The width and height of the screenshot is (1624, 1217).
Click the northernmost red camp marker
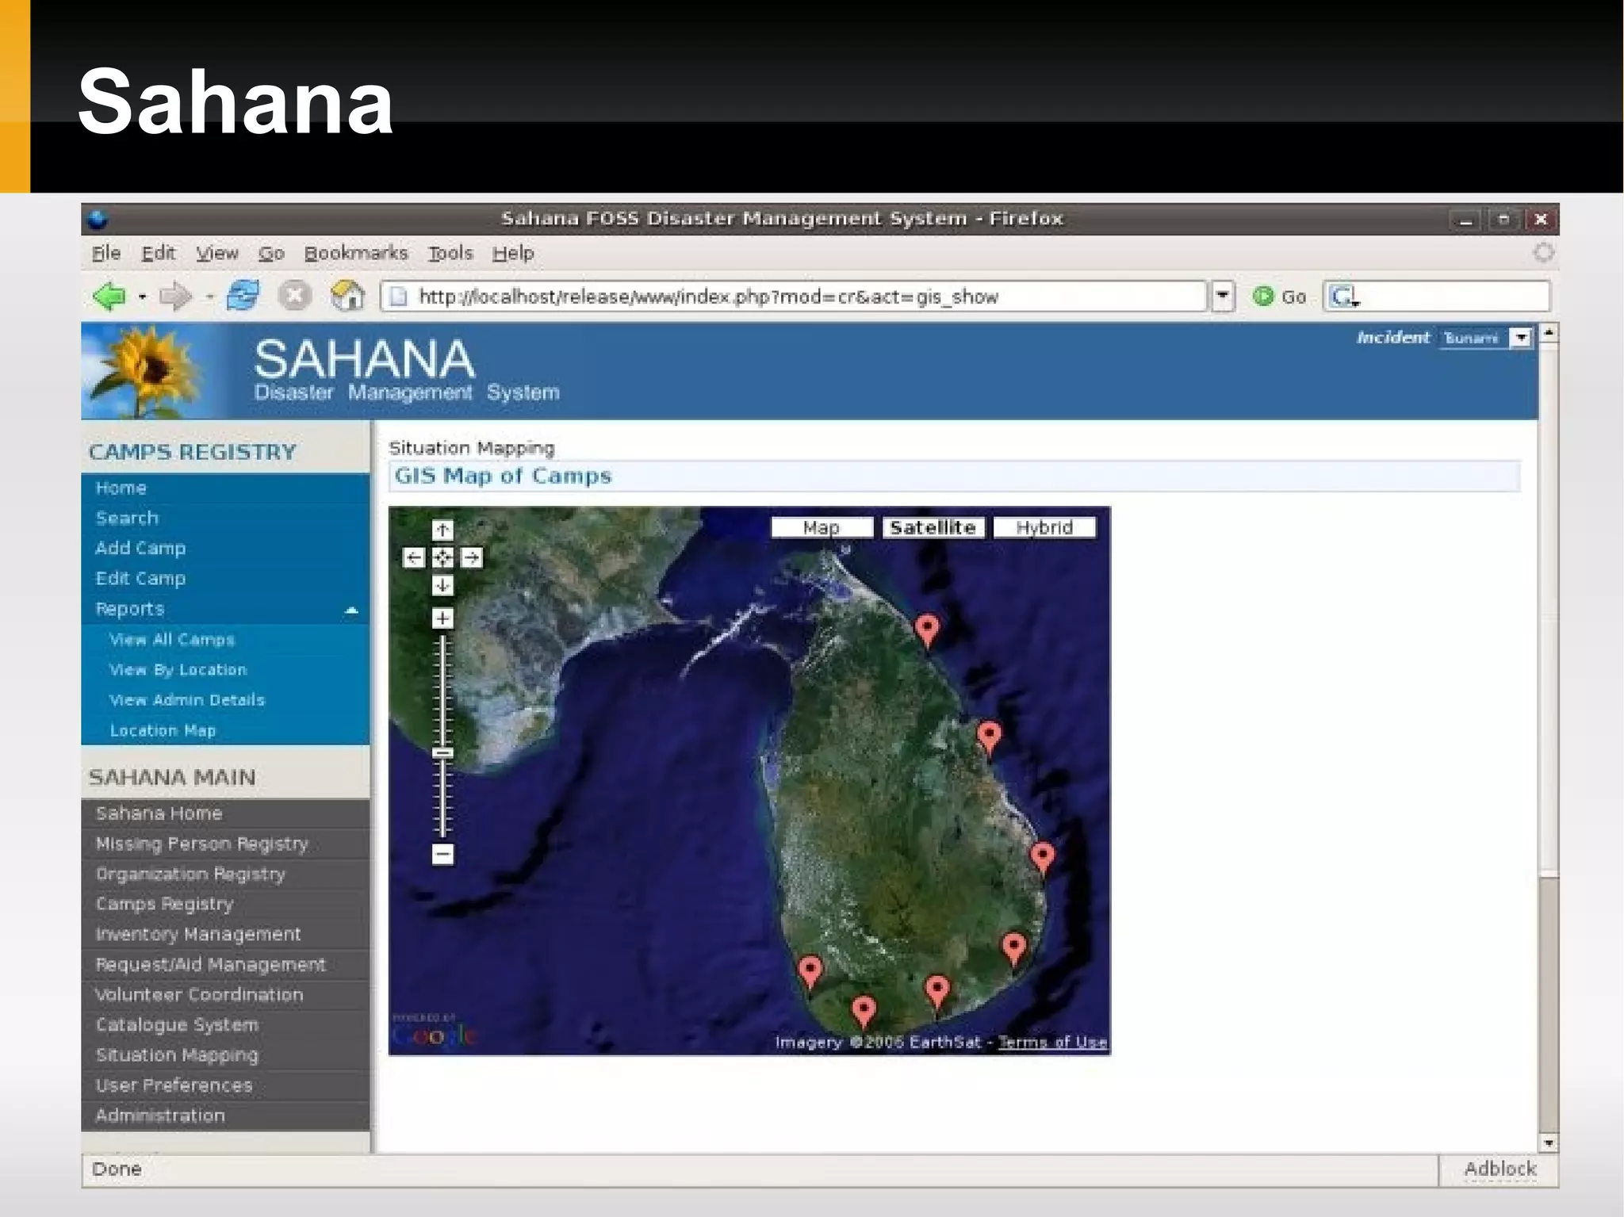pos(927,629)
